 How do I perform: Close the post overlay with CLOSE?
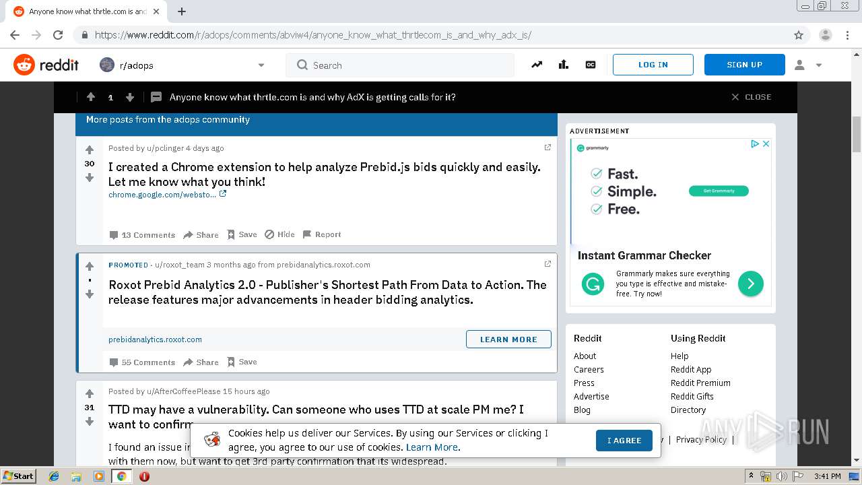coord(751,97)
